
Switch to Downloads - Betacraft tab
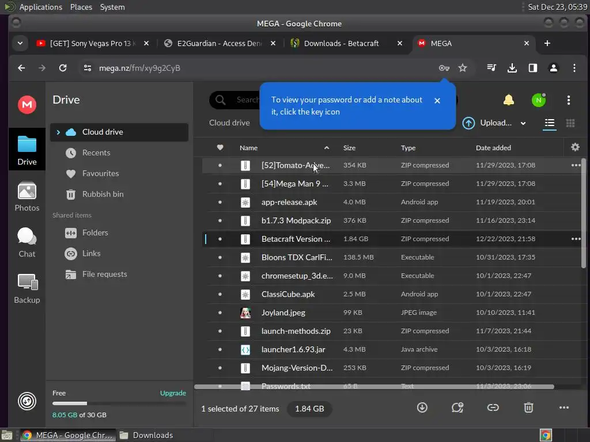click(x=346, y=43)
